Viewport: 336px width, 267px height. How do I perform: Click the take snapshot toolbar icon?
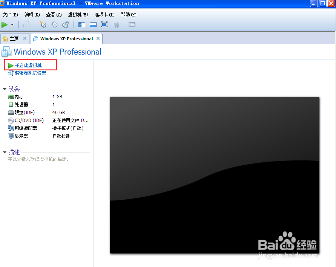coord(43,24)
